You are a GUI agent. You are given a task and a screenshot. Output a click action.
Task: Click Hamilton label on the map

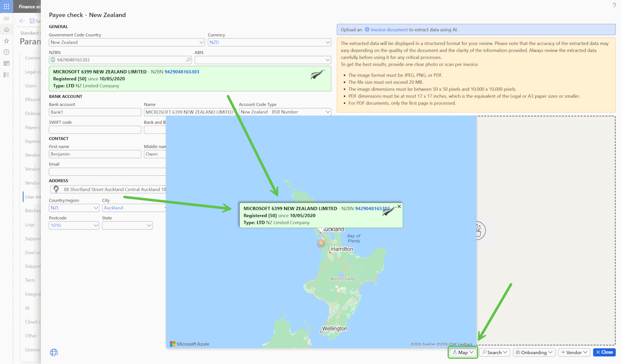[x=342, y=249]
